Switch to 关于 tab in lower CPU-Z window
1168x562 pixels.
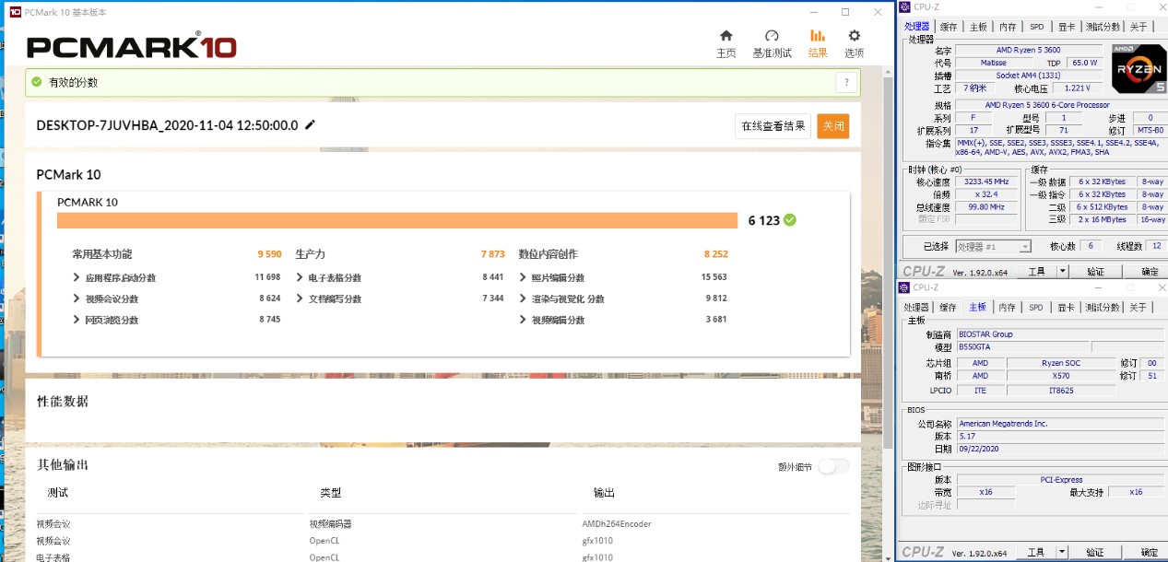[1139, 308]
